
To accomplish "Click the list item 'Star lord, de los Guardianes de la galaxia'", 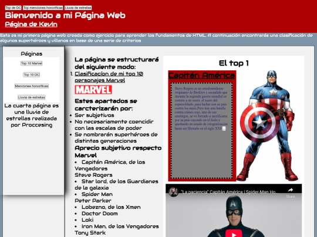I will (116, 184).
